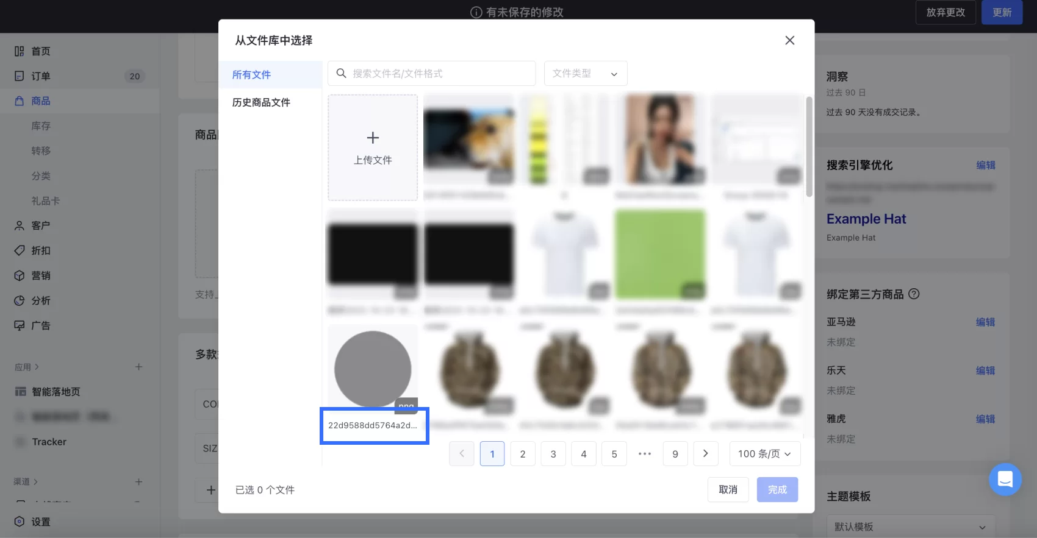The width and height of the screenshot is (1037, 538).
Task: Jump to pagination page 9
Action: pos(675,453)
